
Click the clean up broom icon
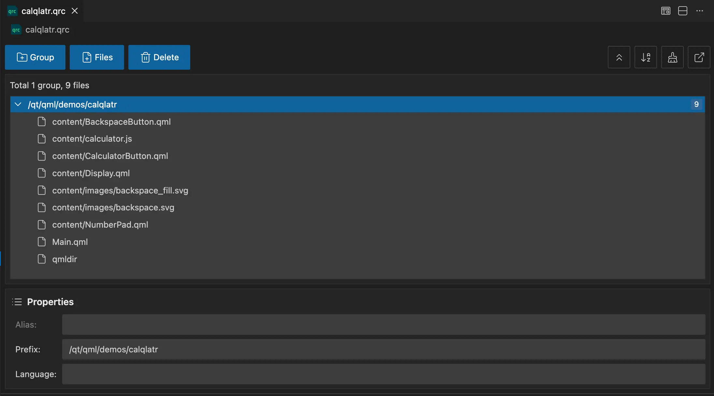pyautogui.click(x=672, y=57)
